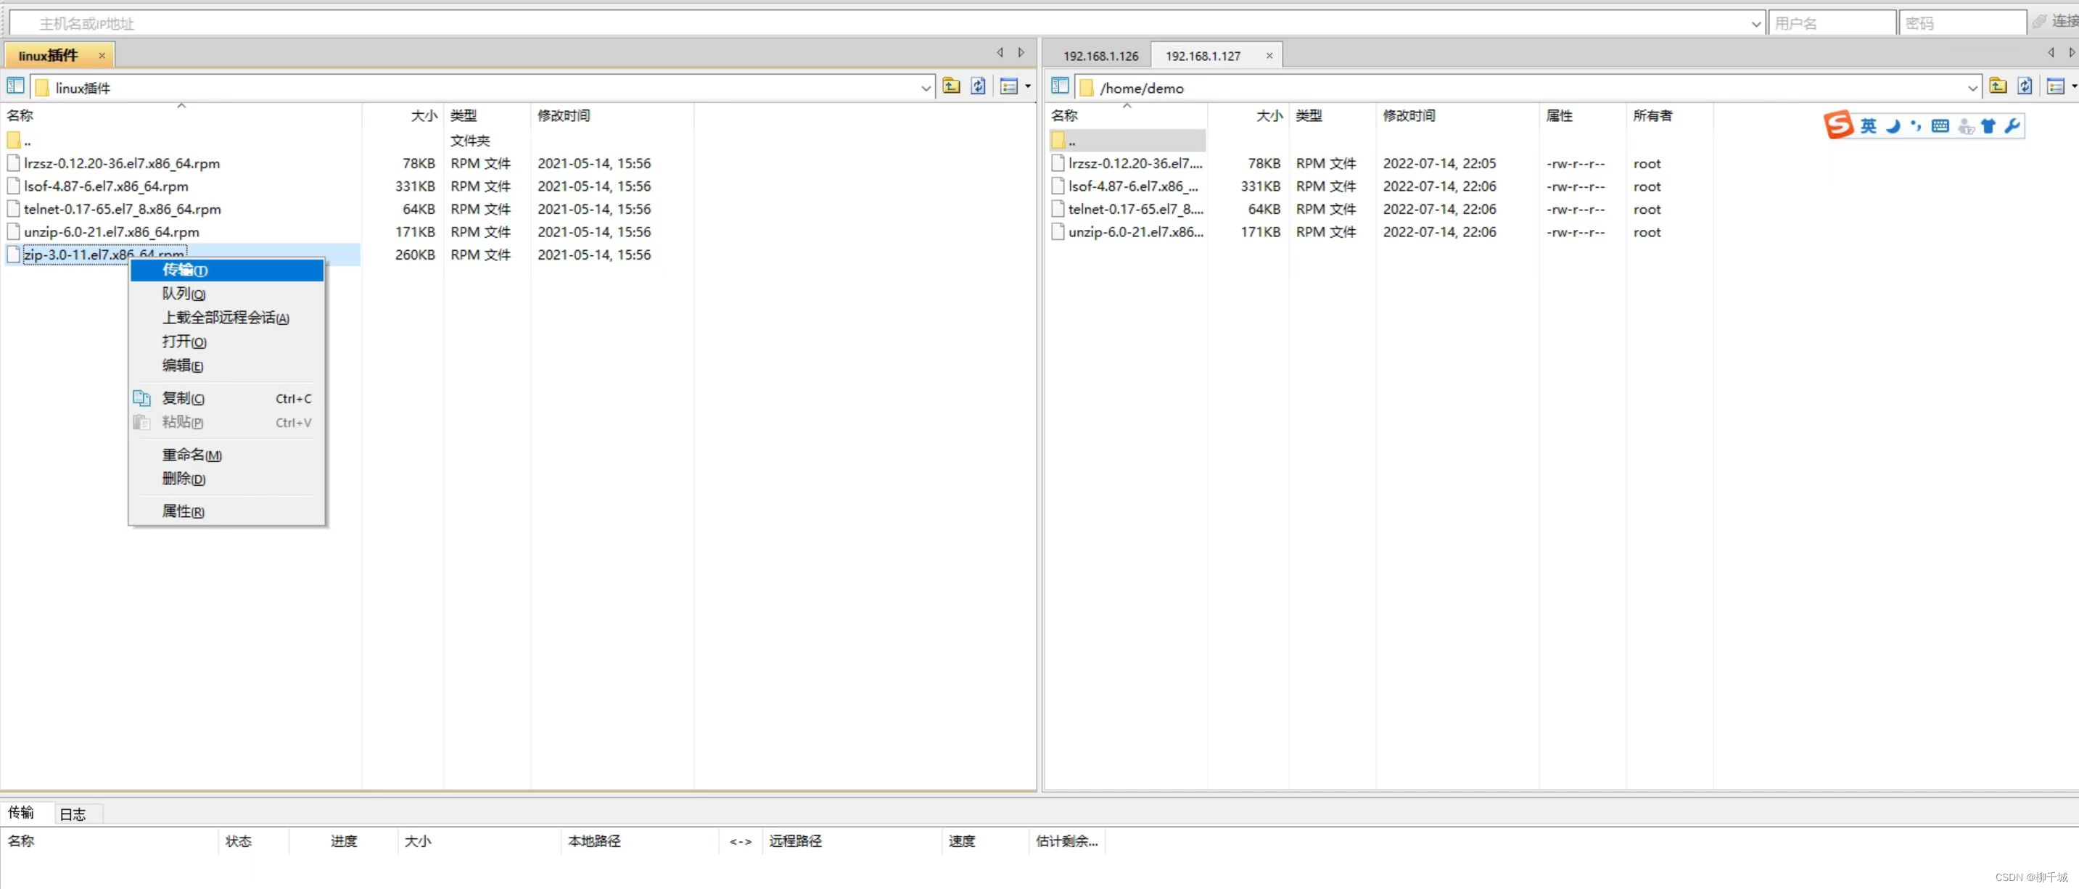The height and width of the screenshot is (889, 2079).
Task: Sort local files by 修改时间 column
Action: tap(612, 115)
